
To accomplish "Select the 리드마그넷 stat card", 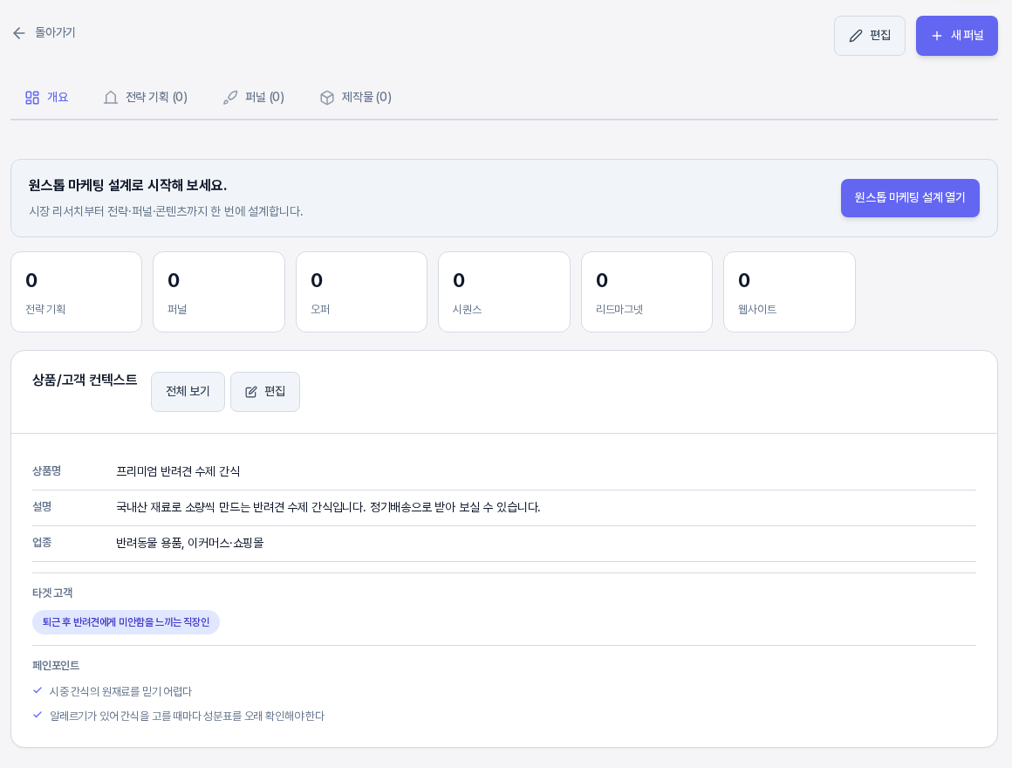I will point(646,292).
